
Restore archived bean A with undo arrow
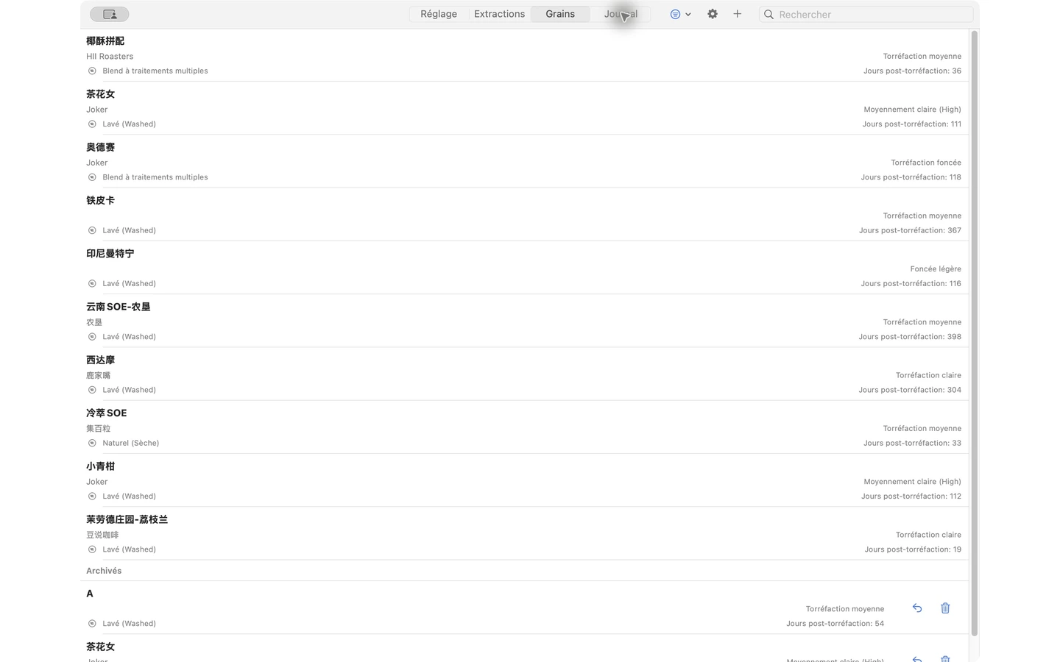click(917, 608)
